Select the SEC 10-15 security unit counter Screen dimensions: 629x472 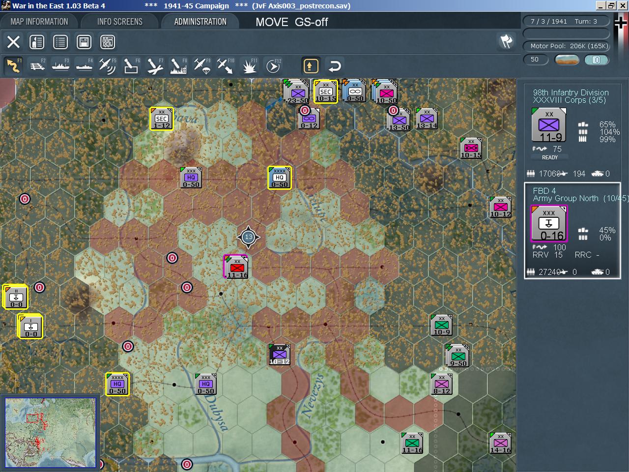326,91
